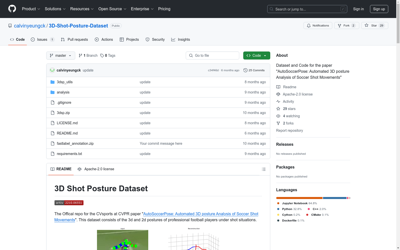The image size is (400, 250).
Task: Click the Releases heading
Action: 285,144
